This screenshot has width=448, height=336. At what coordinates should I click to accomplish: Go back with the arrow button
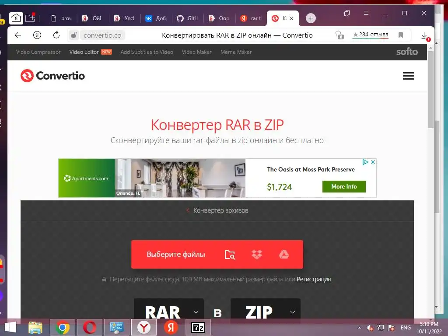(x=18, y=35)
